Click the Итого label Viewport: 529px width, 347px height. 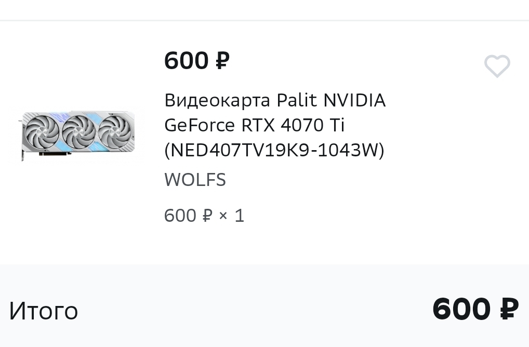click(x=44, y=311)
